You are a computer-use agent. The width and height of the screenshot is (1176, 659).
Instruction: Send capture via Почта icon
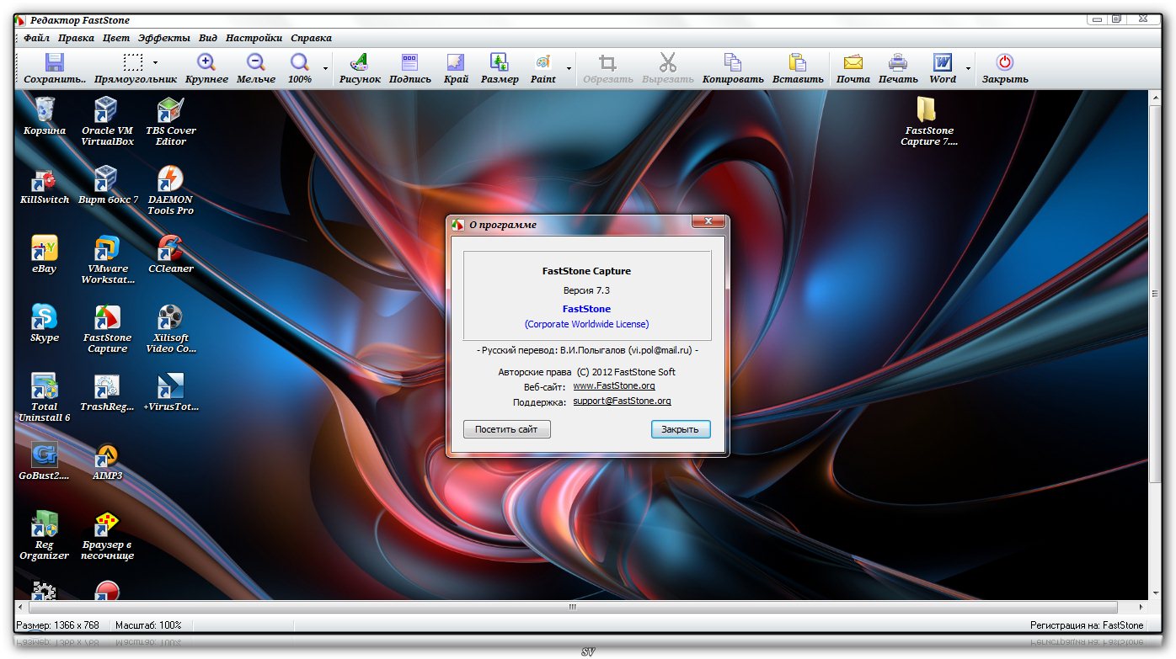(x=853, y=63)
